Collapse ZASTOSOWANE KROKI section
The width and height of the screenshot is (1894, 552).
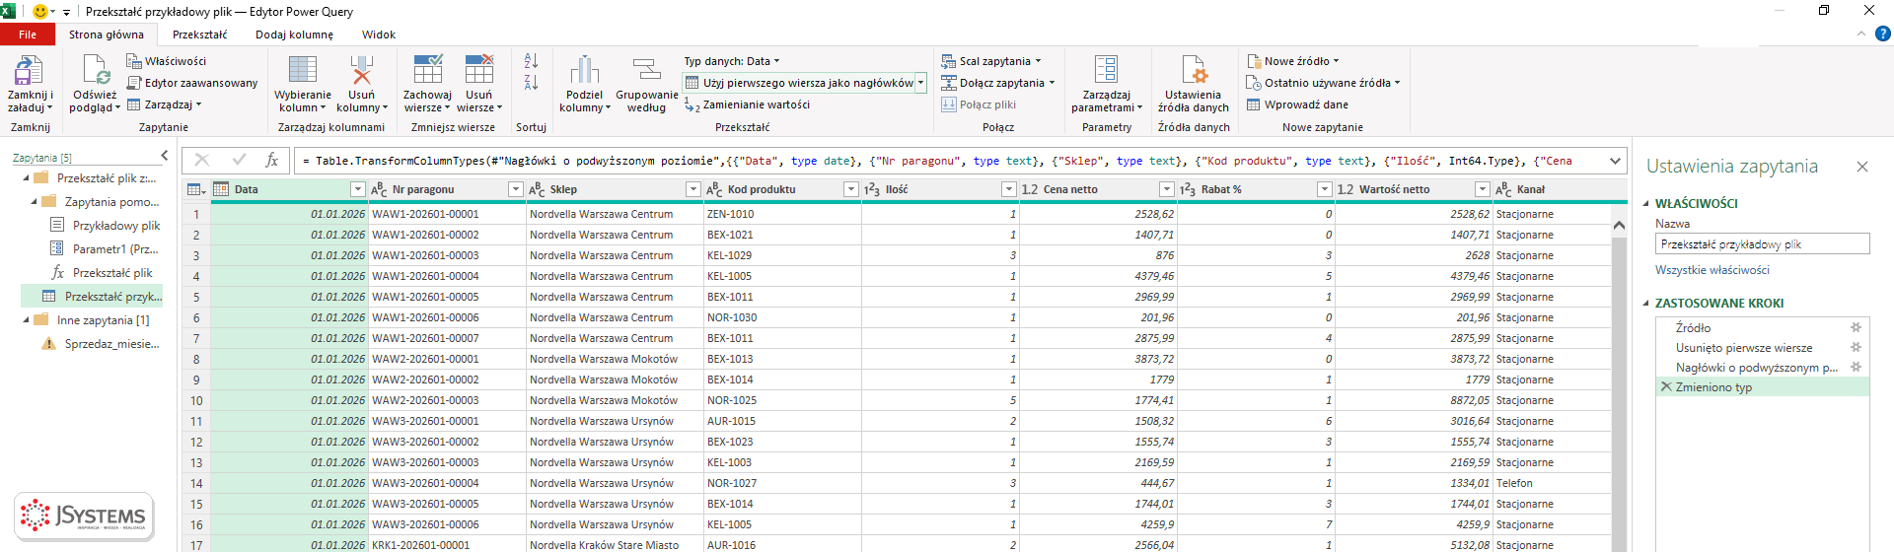[1645, 303]
